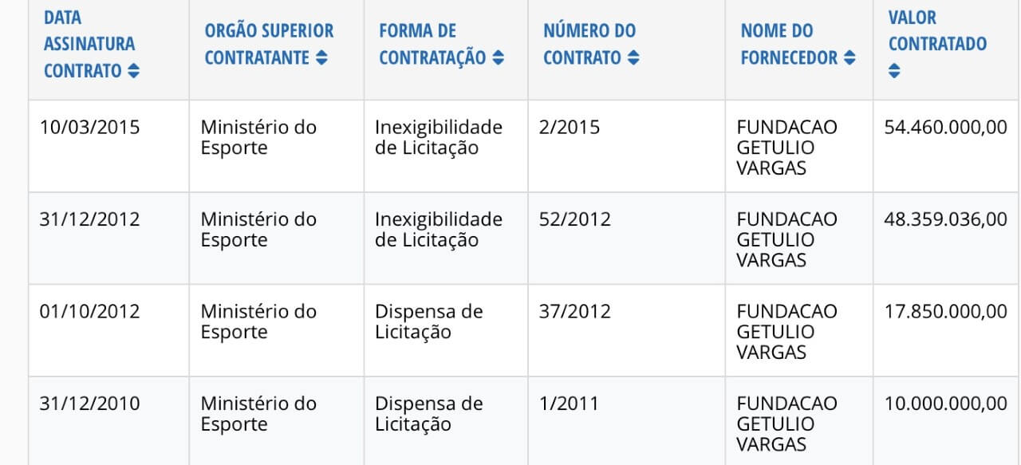Click the value 10.000.000,00
Screen dimensions: 1021x465
(945, 404)
